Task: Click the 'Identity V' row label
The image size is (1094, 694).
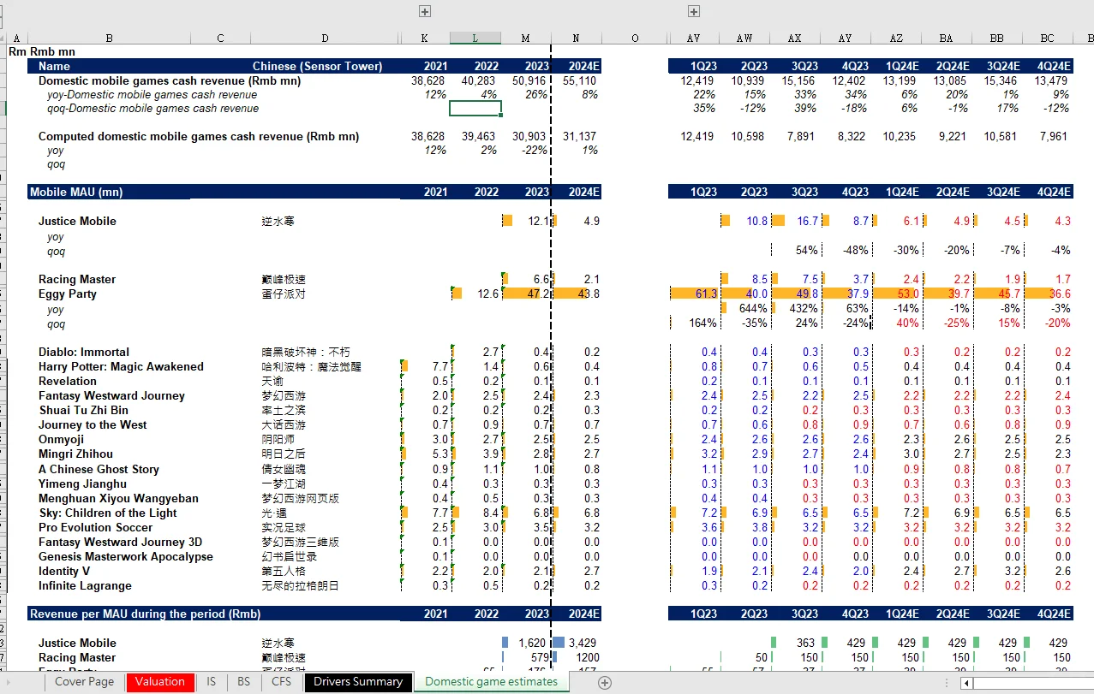Action: pyautogui.click(x=64, y=571)
